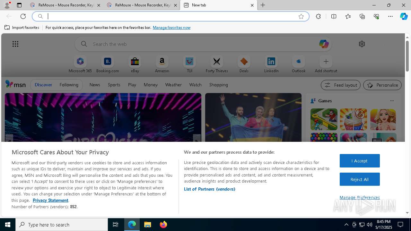The width and height of the screenshot is (411, 231).
Task: Open the News section
Action: (x=95, y=85)
